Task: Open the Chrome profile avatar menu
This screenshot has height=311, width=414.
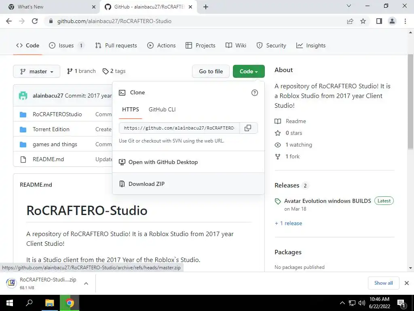Action: pyautogui.click(x=392, y=21)
